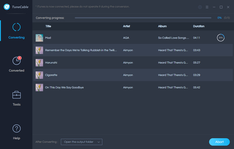The image size is (234, 149).
Task: Open the Converted section in sidebar
Action: pyautogui.click(x=16, y=64)
